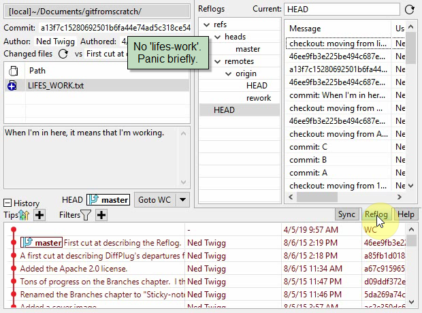Click the file icon column header

point(12,71)
